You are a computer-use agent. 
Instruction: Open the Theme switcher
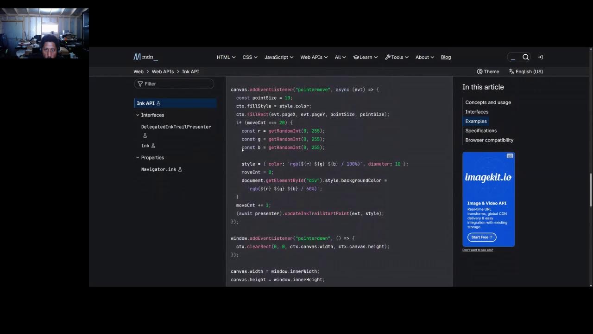click(x=488, y=71)
